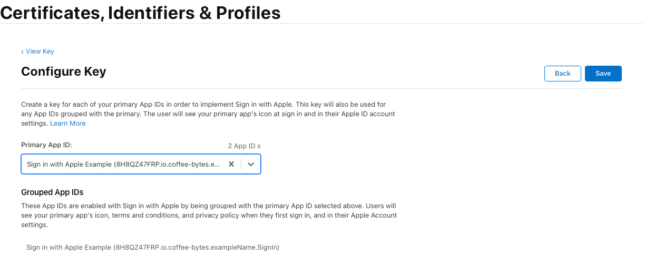This screenshot has width=645, height=277.
Task: Open the Learn More link
Action: pyautogui.click(x=67, y=124)
